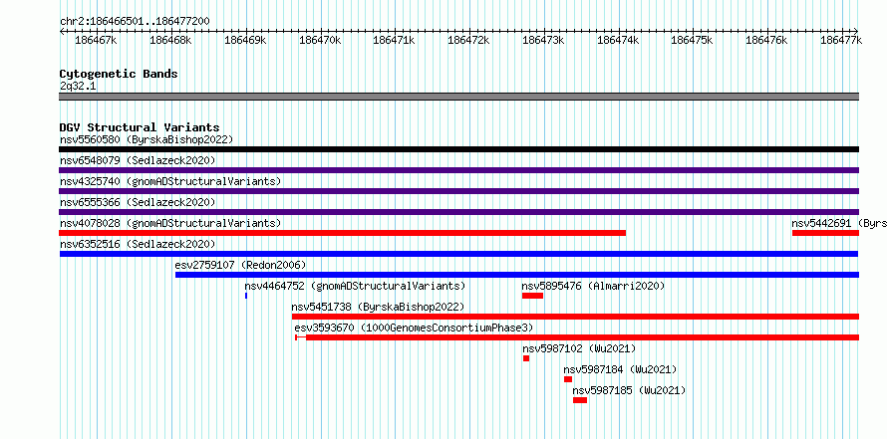Image resolution: width=887 pixels, height=439 pixels.
Task: Click ruler tick label 186473k
Action: [543, 40]
